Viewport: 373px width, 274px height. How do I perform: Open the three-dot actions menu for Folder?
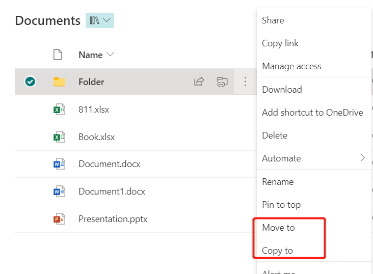(245, 81)
